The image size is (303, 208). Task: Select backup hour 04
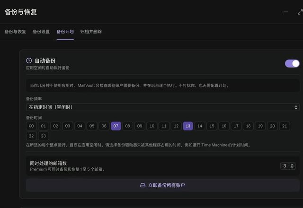tap(80, 126)
